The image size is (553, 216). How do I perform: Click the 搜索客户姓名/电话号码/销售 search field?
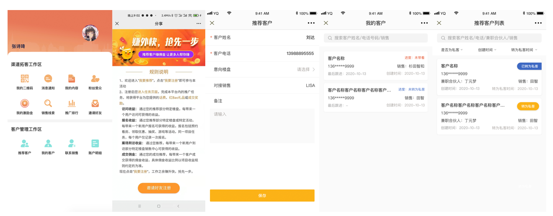click(x=376, y=38)
